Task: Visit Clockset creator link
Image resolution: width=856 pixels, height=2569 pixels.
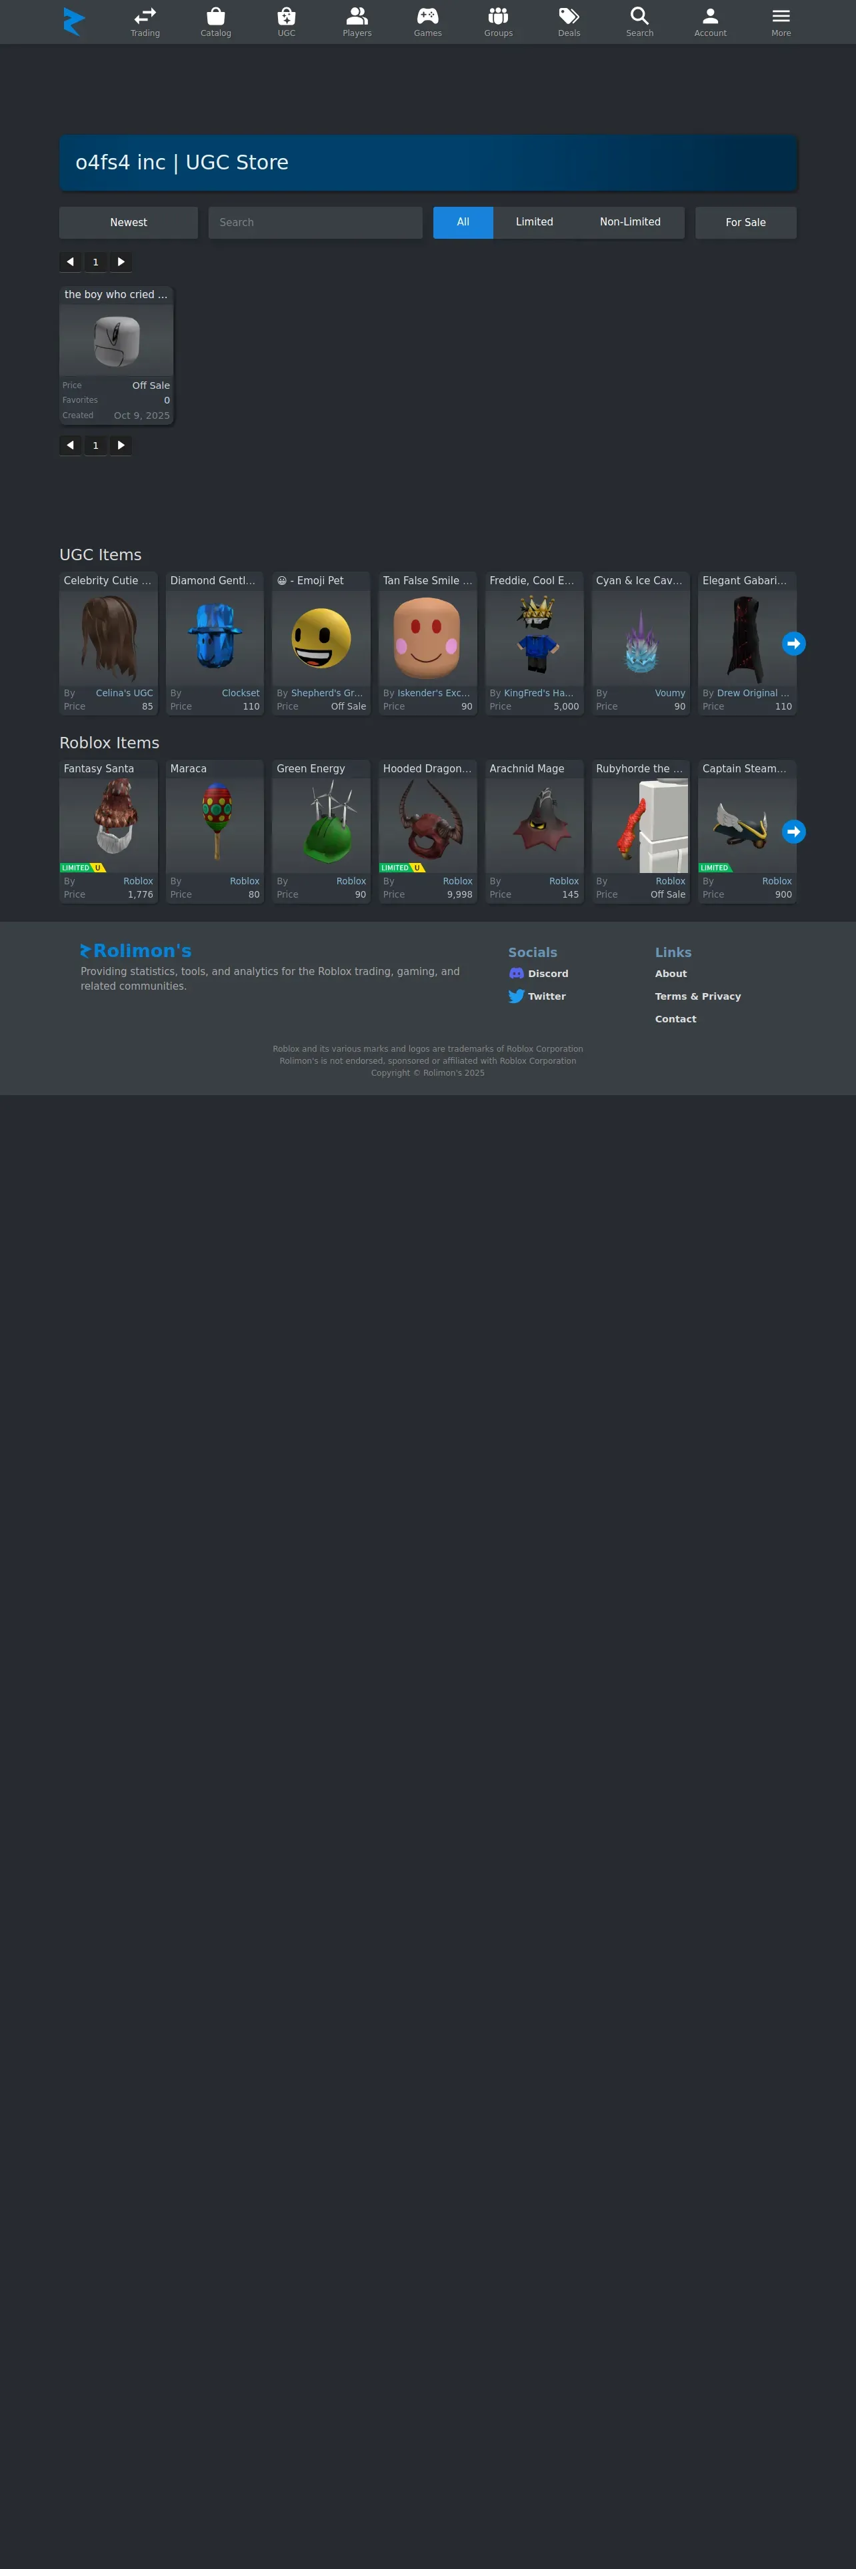Action: [240, 693]
